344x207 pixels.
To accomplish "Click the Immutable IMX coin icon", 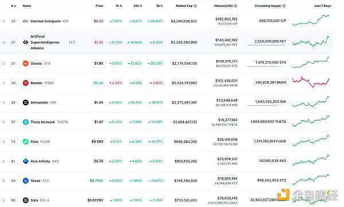I will tap(26, 102).
